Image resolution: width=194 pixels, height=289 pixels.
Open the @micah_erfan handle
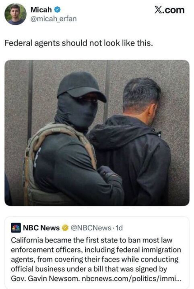[54, 19]
